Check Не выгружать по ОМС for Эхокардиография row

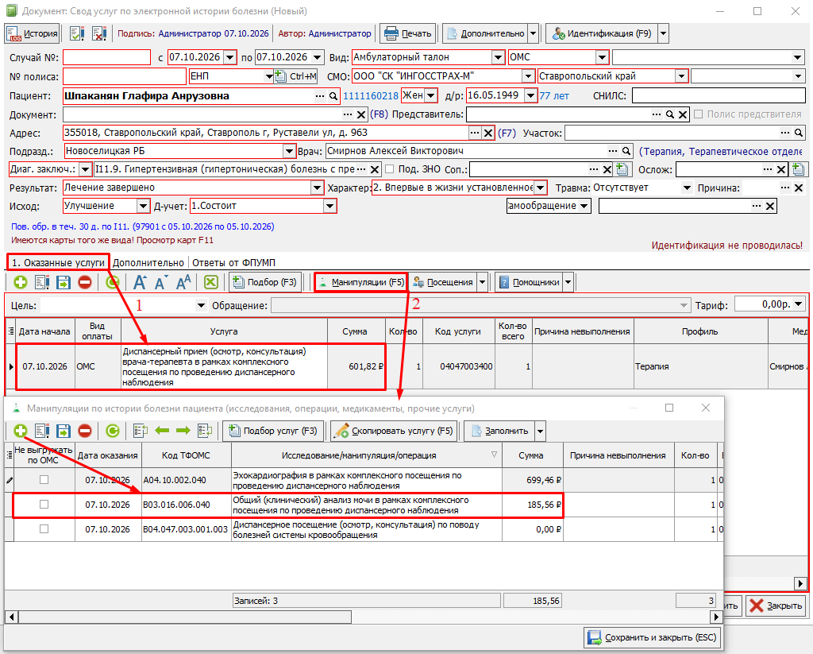tap(44, 480)
